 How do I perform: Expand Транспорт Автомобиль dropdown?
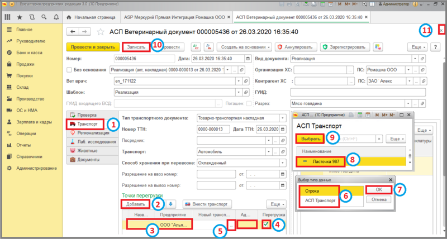[269, 152]
